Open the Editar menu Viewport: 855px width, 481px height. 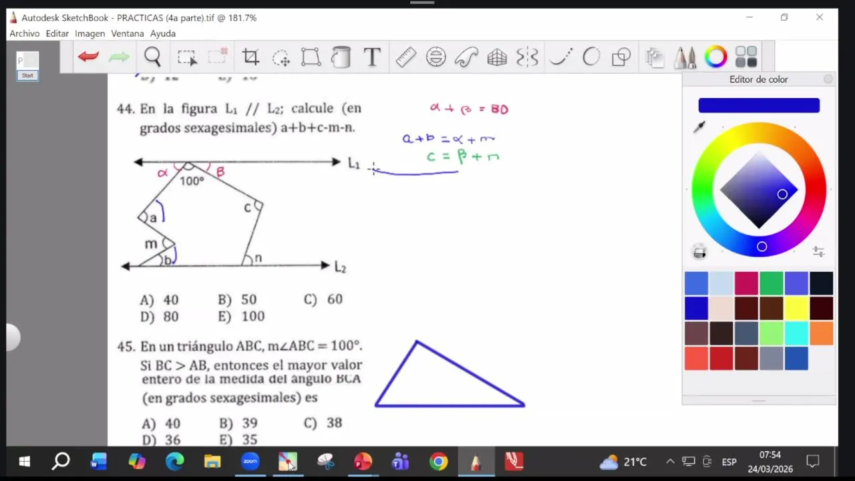[x=57, y=33]
